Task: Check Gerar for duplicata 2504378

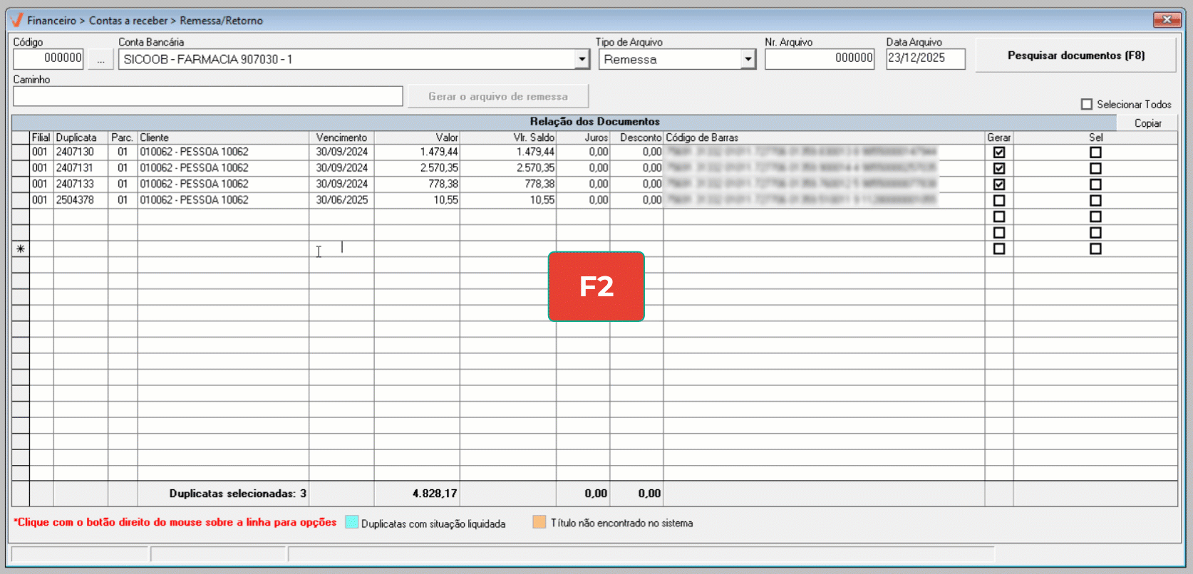Action: (x=999, y=201)
